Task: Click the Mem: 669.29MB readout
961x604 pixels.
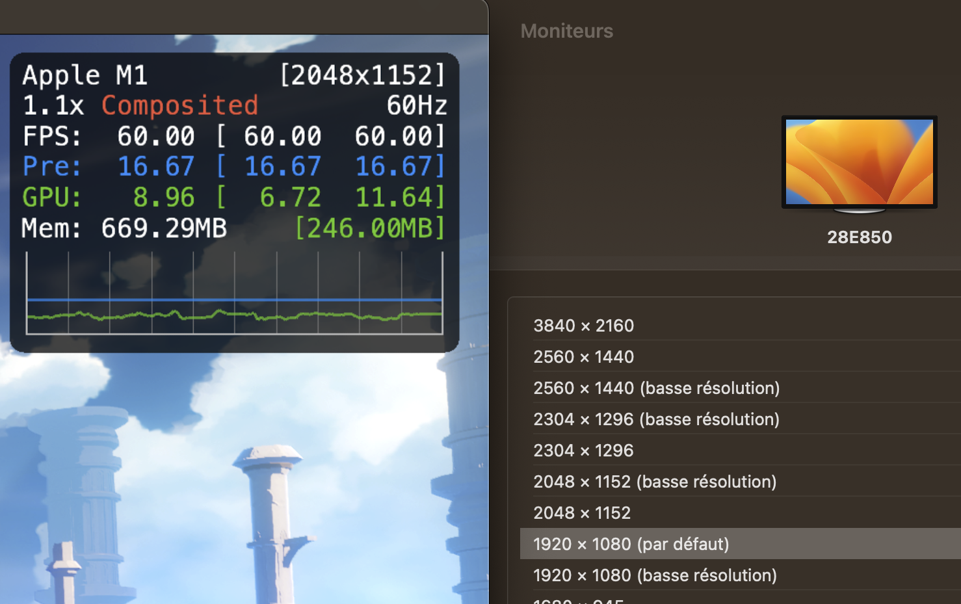Action: coord(124,228)
